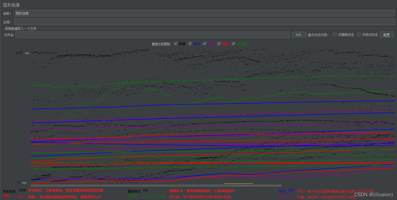This screenshot has height=200, width=397.
Task: Click the horizontal scrollbar below the graph
Action: pyautogui.click(x=156, y=186)
